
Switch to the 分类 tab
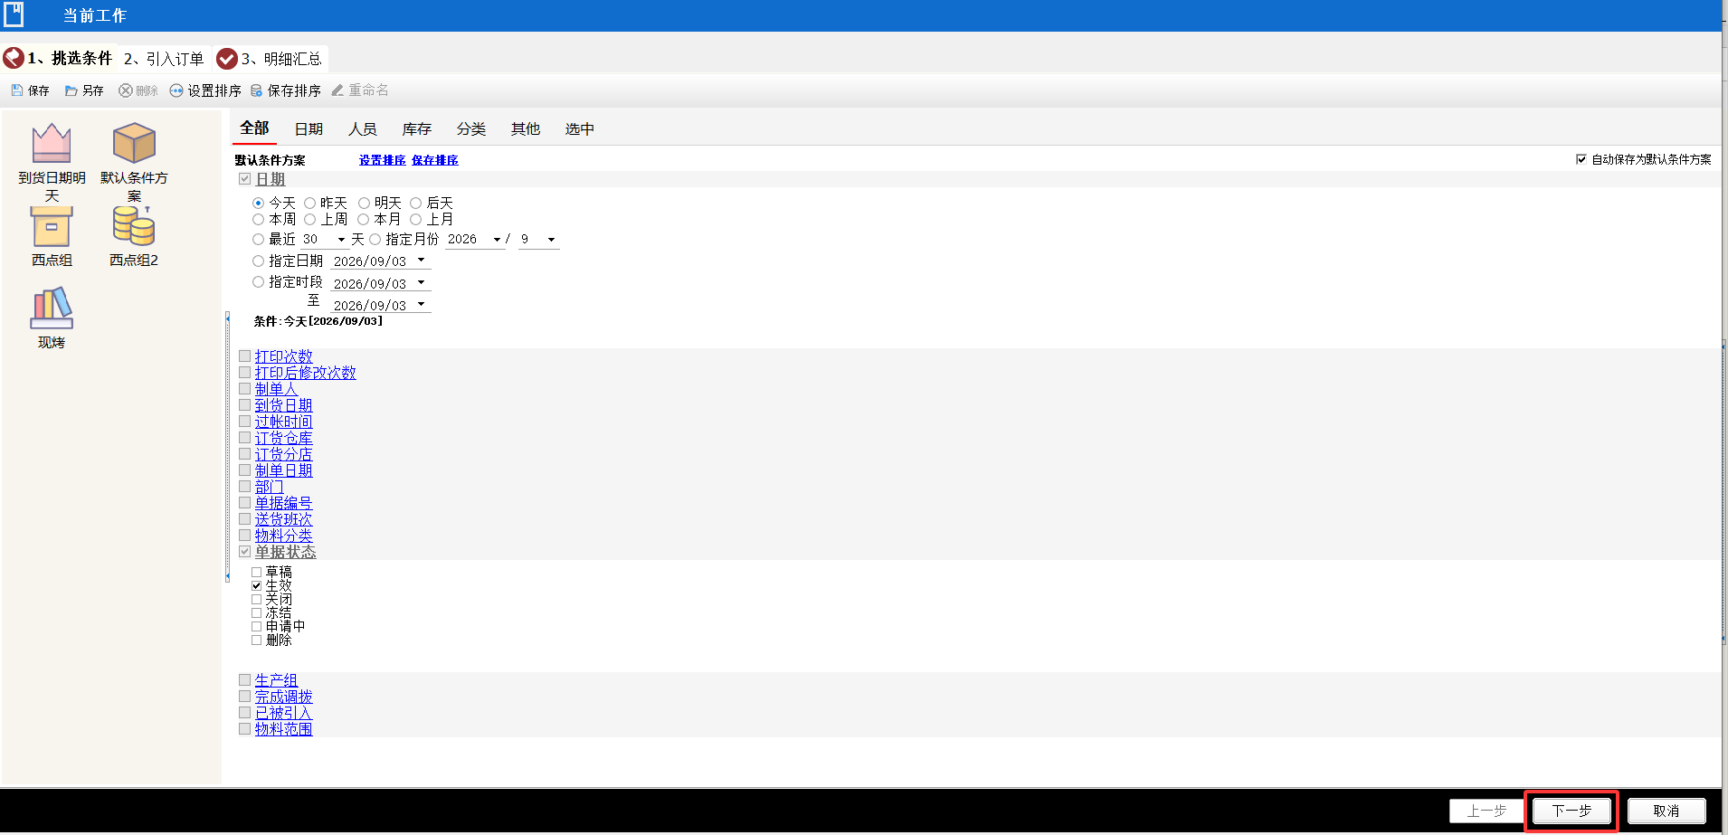pos(471,129)
